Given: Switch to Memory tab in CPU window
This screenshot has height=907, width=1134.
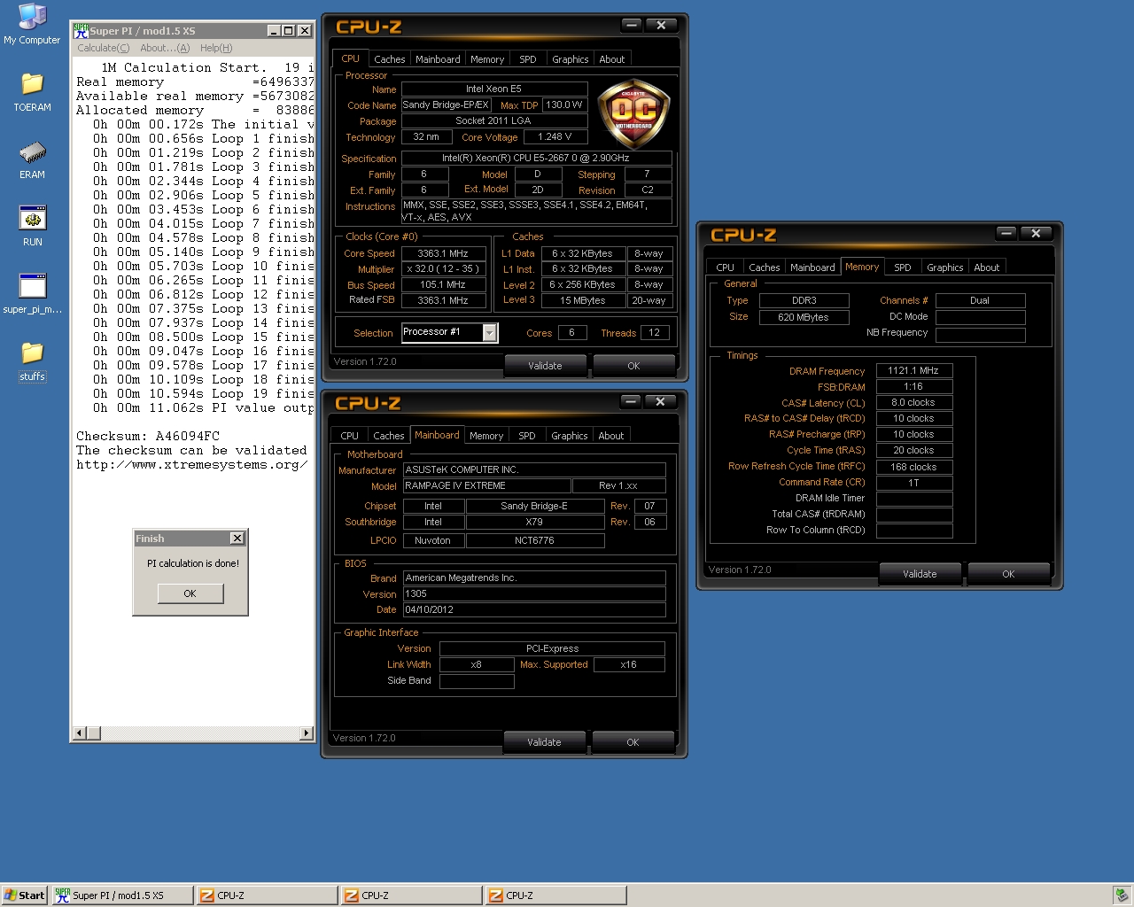Looking at the screenshot, I should click(x=487, y=59).
